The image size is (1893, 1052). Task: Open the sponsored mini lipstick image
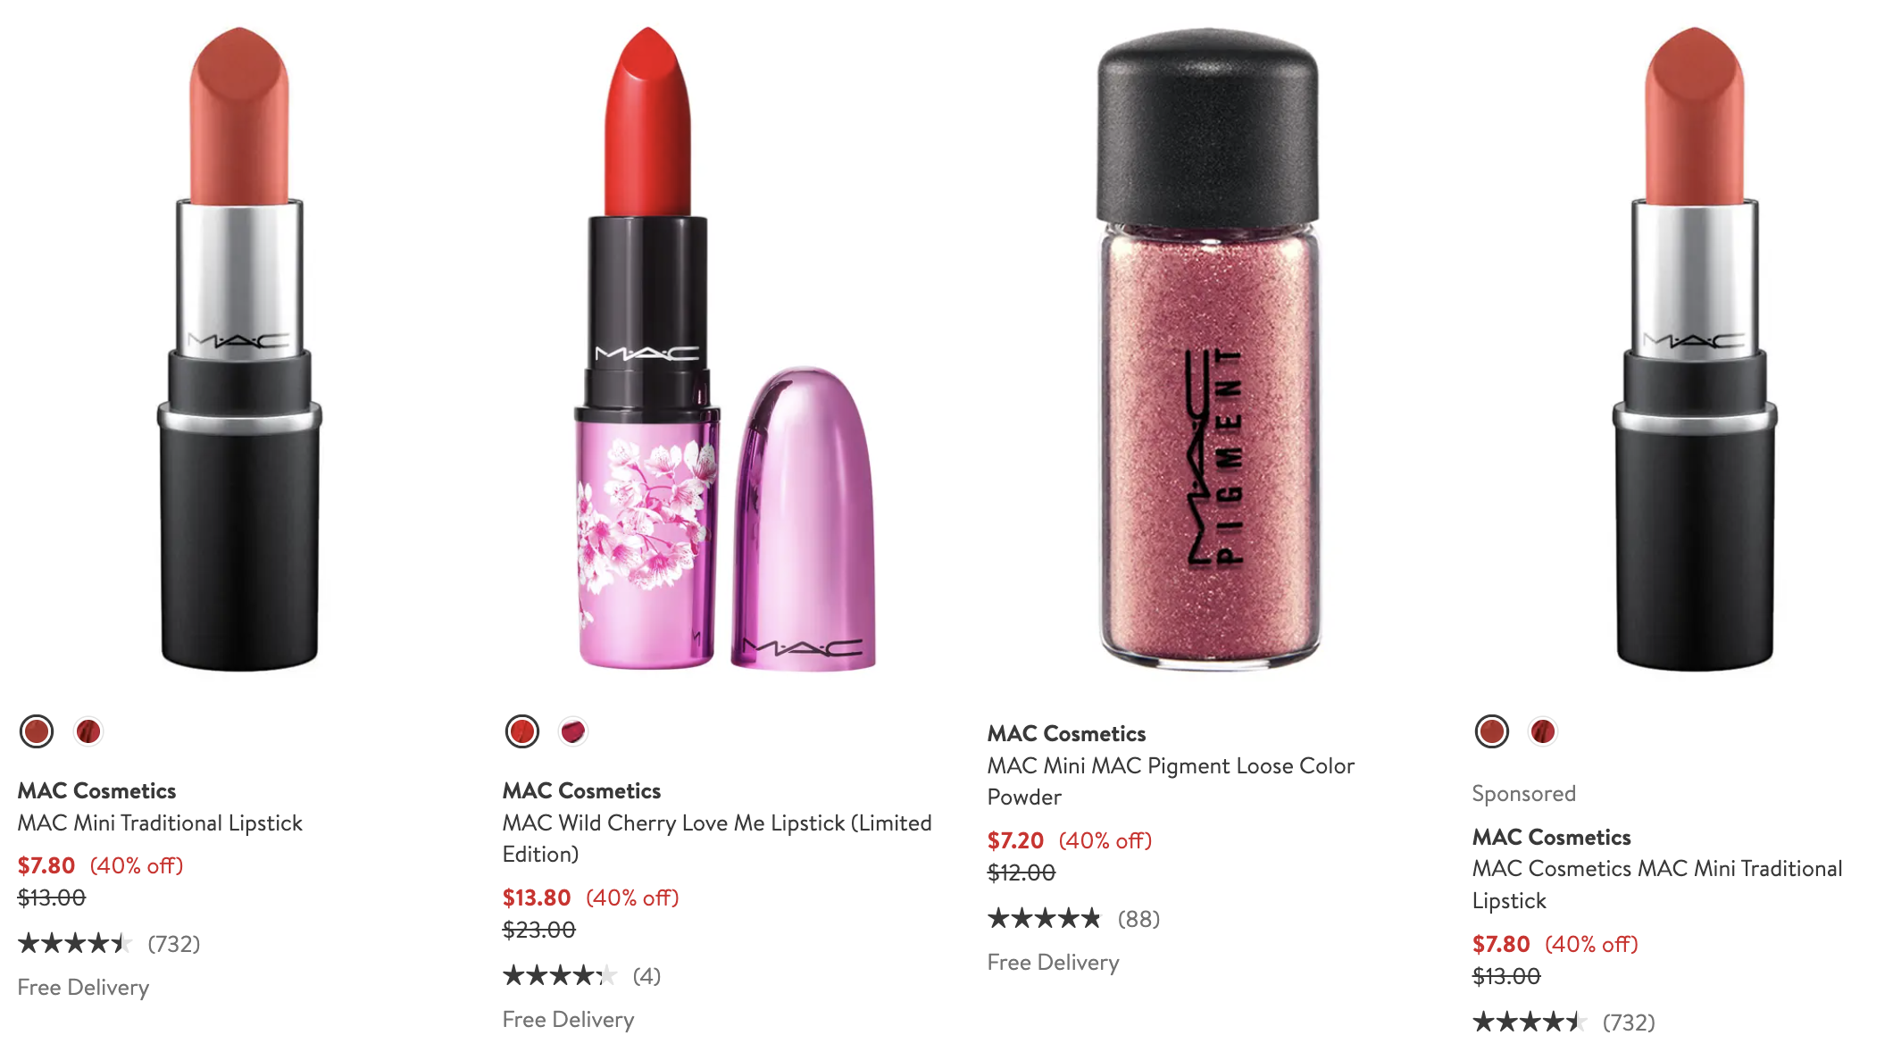click(1694, 348)
